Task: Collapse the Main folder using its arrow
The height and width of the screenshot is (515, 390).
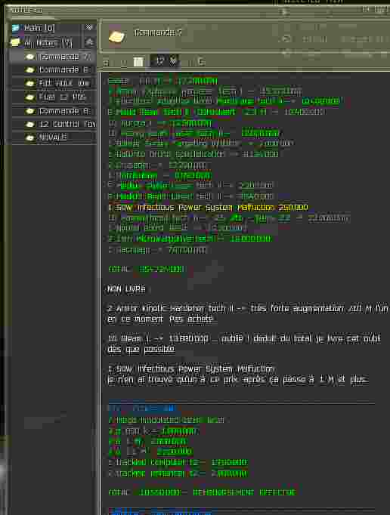Action: coord(88,28)
